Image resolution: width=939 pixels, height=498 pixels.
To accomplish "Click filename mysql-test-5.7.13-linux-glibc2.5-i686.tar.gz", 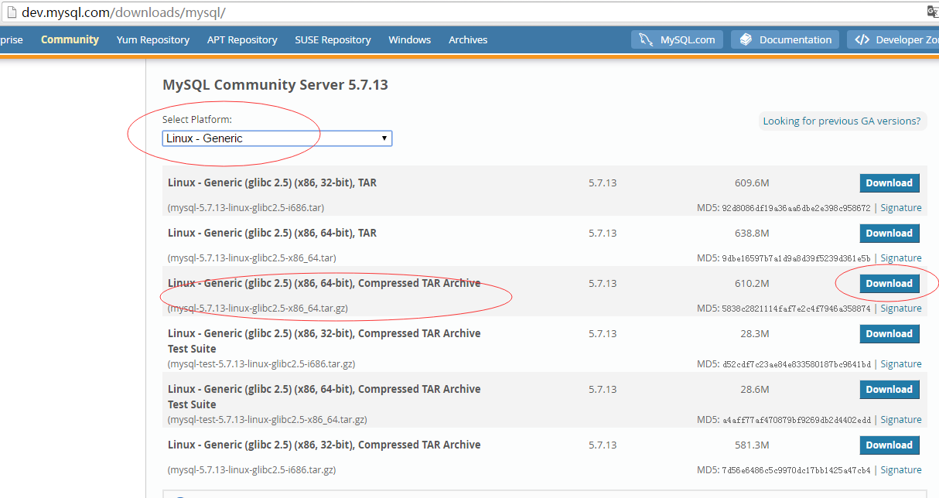I will coord(261,364).
